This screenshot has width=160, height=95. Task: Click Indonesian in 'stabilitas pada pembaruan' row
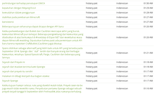[x=122, y=17]
